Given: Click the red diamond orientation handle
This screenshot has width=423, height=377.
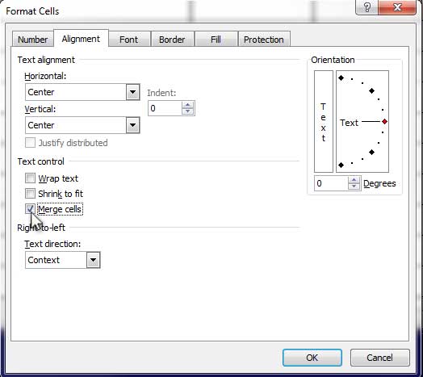Looking at the screenshot, I should (385, 122).
